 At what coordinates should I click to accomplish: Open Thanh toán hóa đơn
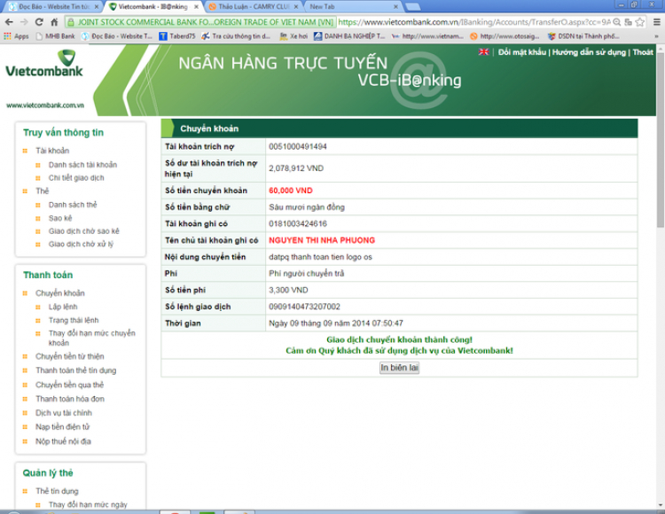pos(70,399)
